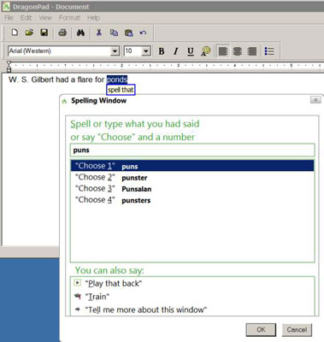Click the "Train" command
The image size is (324, 342).
pos(97,297)
